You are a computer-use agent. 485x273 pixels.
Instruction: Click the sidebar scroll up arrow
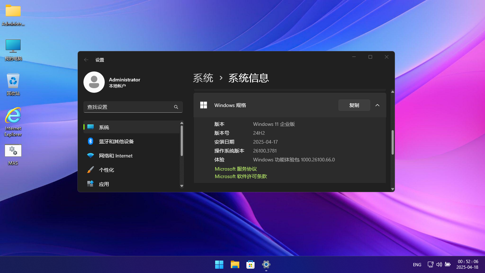182,123
